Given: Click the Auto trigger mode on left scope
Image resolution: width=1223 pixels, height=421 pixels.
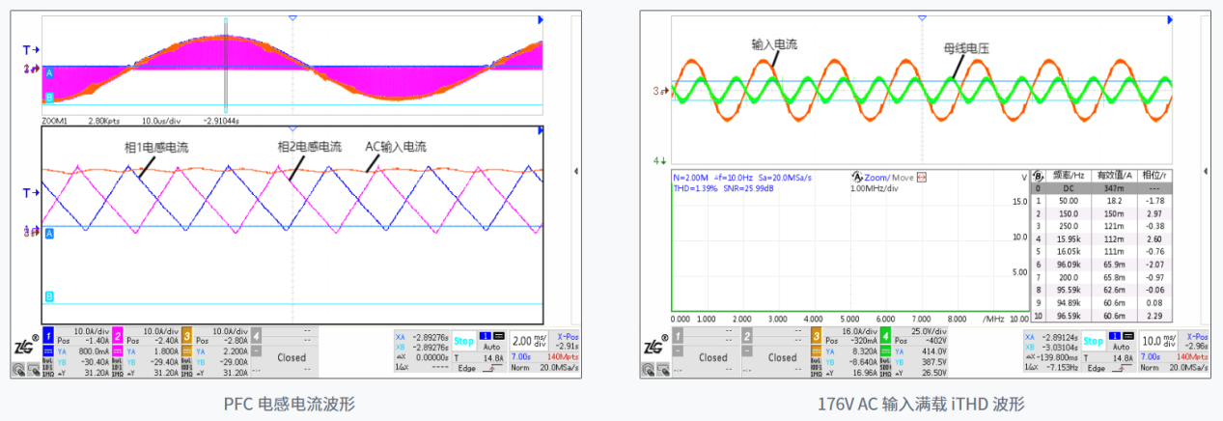Looking at the screenshot, I should pos(492,345).
